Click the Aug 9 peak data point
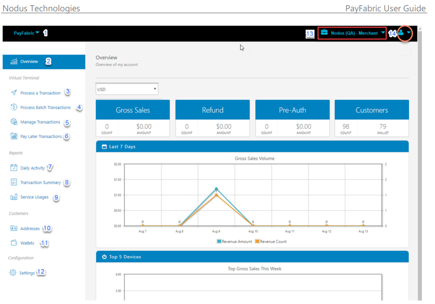Screen dimensions: 435x304 tap(217, 189)
